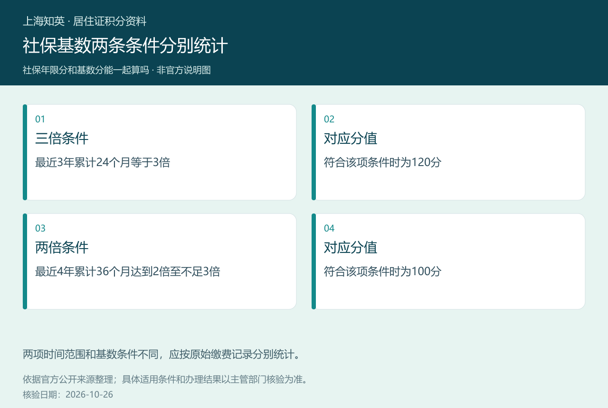
Task: Click the card number "03"
Action: [40, 228]
